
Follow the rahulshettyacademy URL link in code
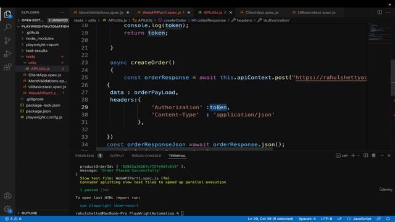coord(331,78)
